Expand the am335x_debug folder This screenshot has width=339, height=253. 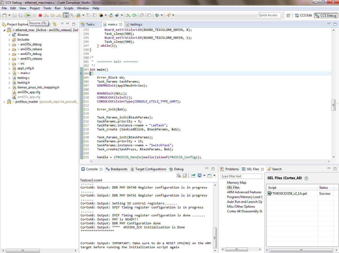click(9, 44)
